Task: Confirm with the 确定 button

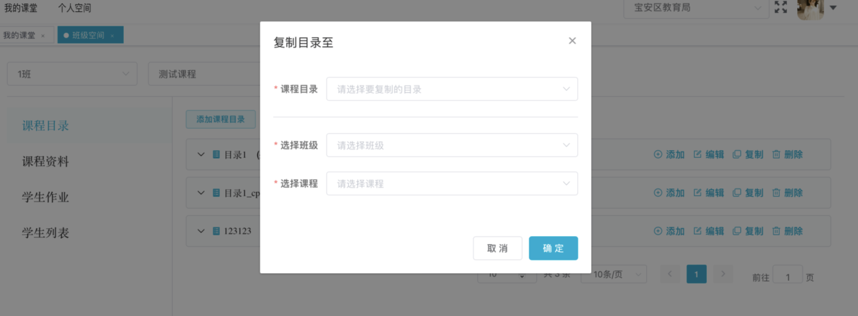Action: tap(553, 249)
